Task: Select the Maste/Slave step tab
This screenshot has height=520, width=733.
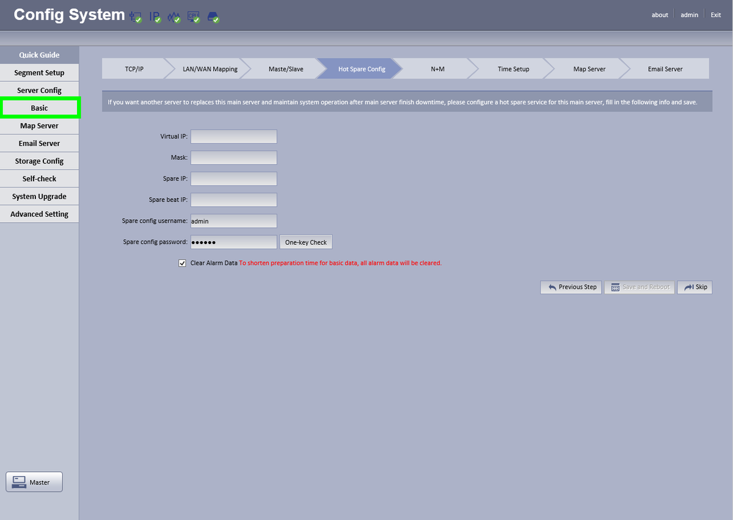Action: point(286,69)
